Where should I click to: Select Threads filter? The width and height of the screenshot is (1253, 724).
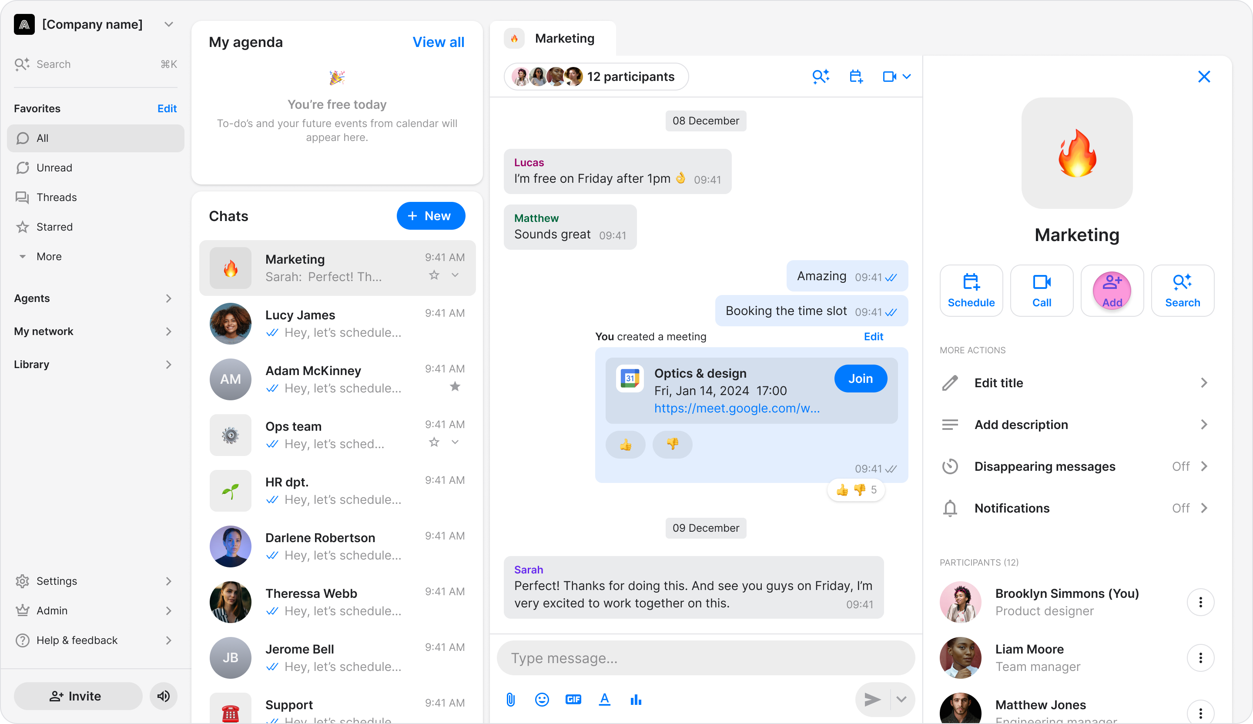coord(95,198)
